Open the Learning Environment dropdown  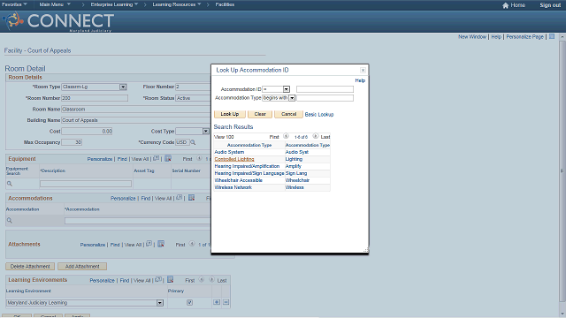160,303
